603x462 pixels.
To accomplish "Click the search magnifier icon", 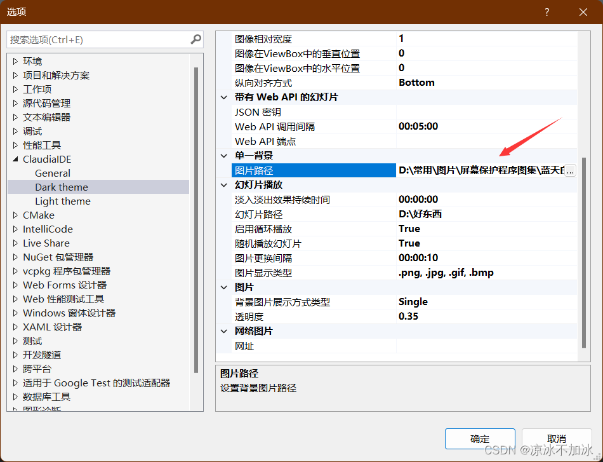I will (x=195, y=39).
